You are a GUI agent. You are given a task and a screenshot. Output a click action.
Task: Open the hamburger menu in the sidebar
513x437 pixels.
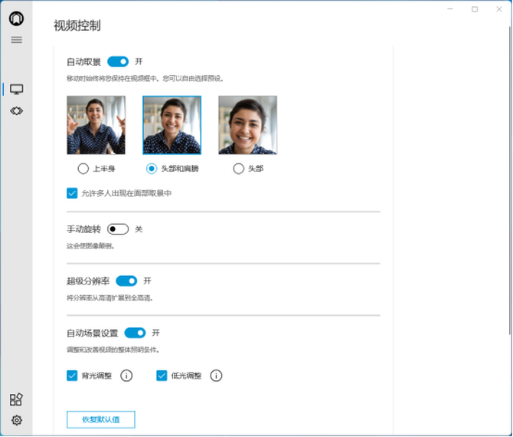point(16,40)
